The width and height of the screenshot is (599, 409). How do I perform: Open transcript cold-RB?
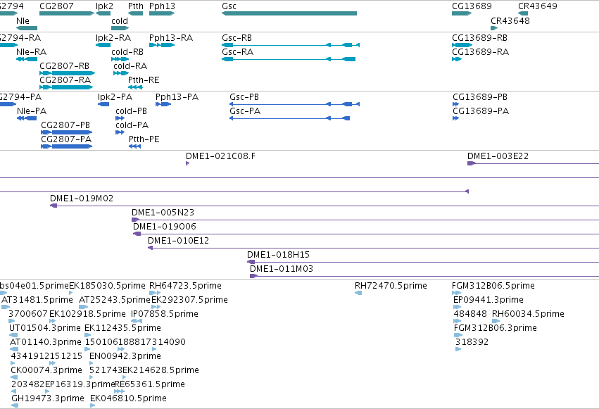pos(127,52)
